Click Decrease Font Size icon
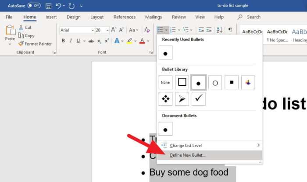 (x=121, y=30)
